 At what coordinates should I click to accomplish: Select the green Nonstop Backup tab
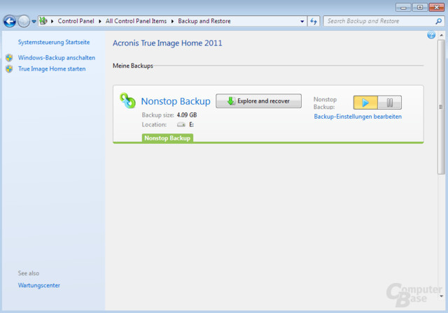[x=167, y=138]
